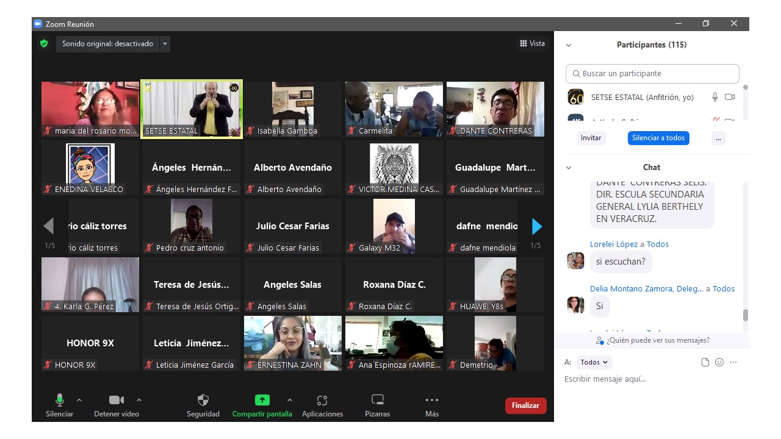This screenshot has height=439, width=781.
Task: Go to next page of video gallery
Action: (x=537, y=226)
